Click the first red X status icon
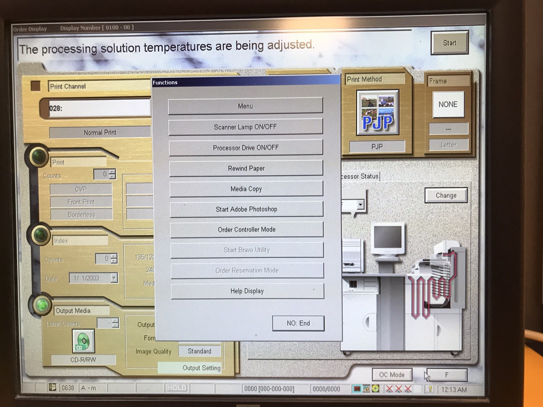This screenshot has width=543, height=407. [x=390, y=389]
